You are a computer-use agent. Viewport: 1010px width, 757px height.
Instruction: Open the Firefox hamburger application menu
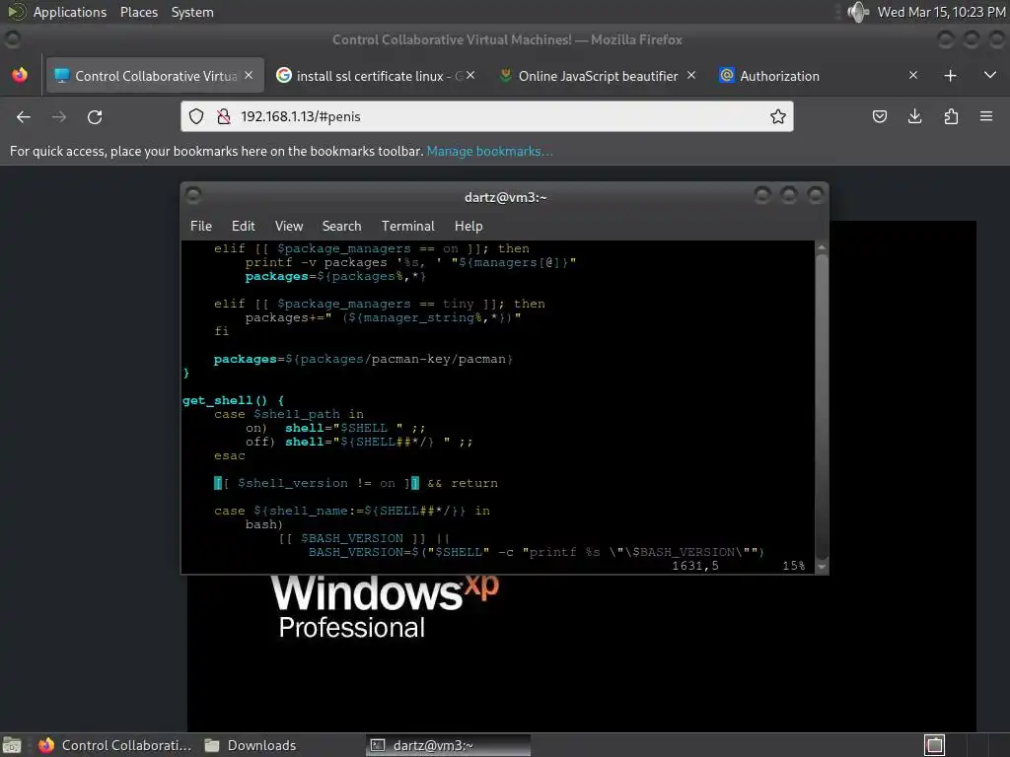tap(985, 116)
